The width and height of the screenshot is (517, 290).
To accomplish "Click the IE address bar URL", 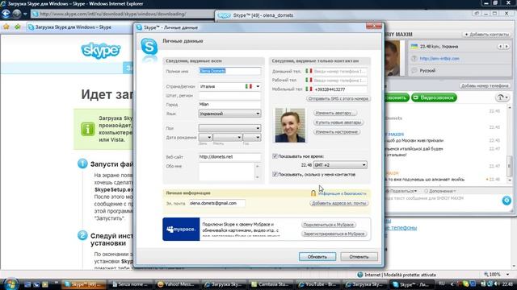I will click(113, 14).
